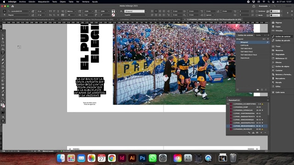This screenshot has width=294, height=165.
Task: Select the Zoom magnifier tool
Action: 3,98
